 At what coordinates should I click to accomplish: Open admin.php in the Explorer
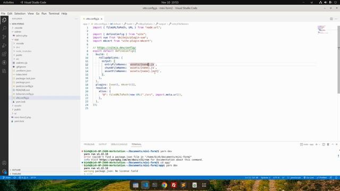[45, 36]
